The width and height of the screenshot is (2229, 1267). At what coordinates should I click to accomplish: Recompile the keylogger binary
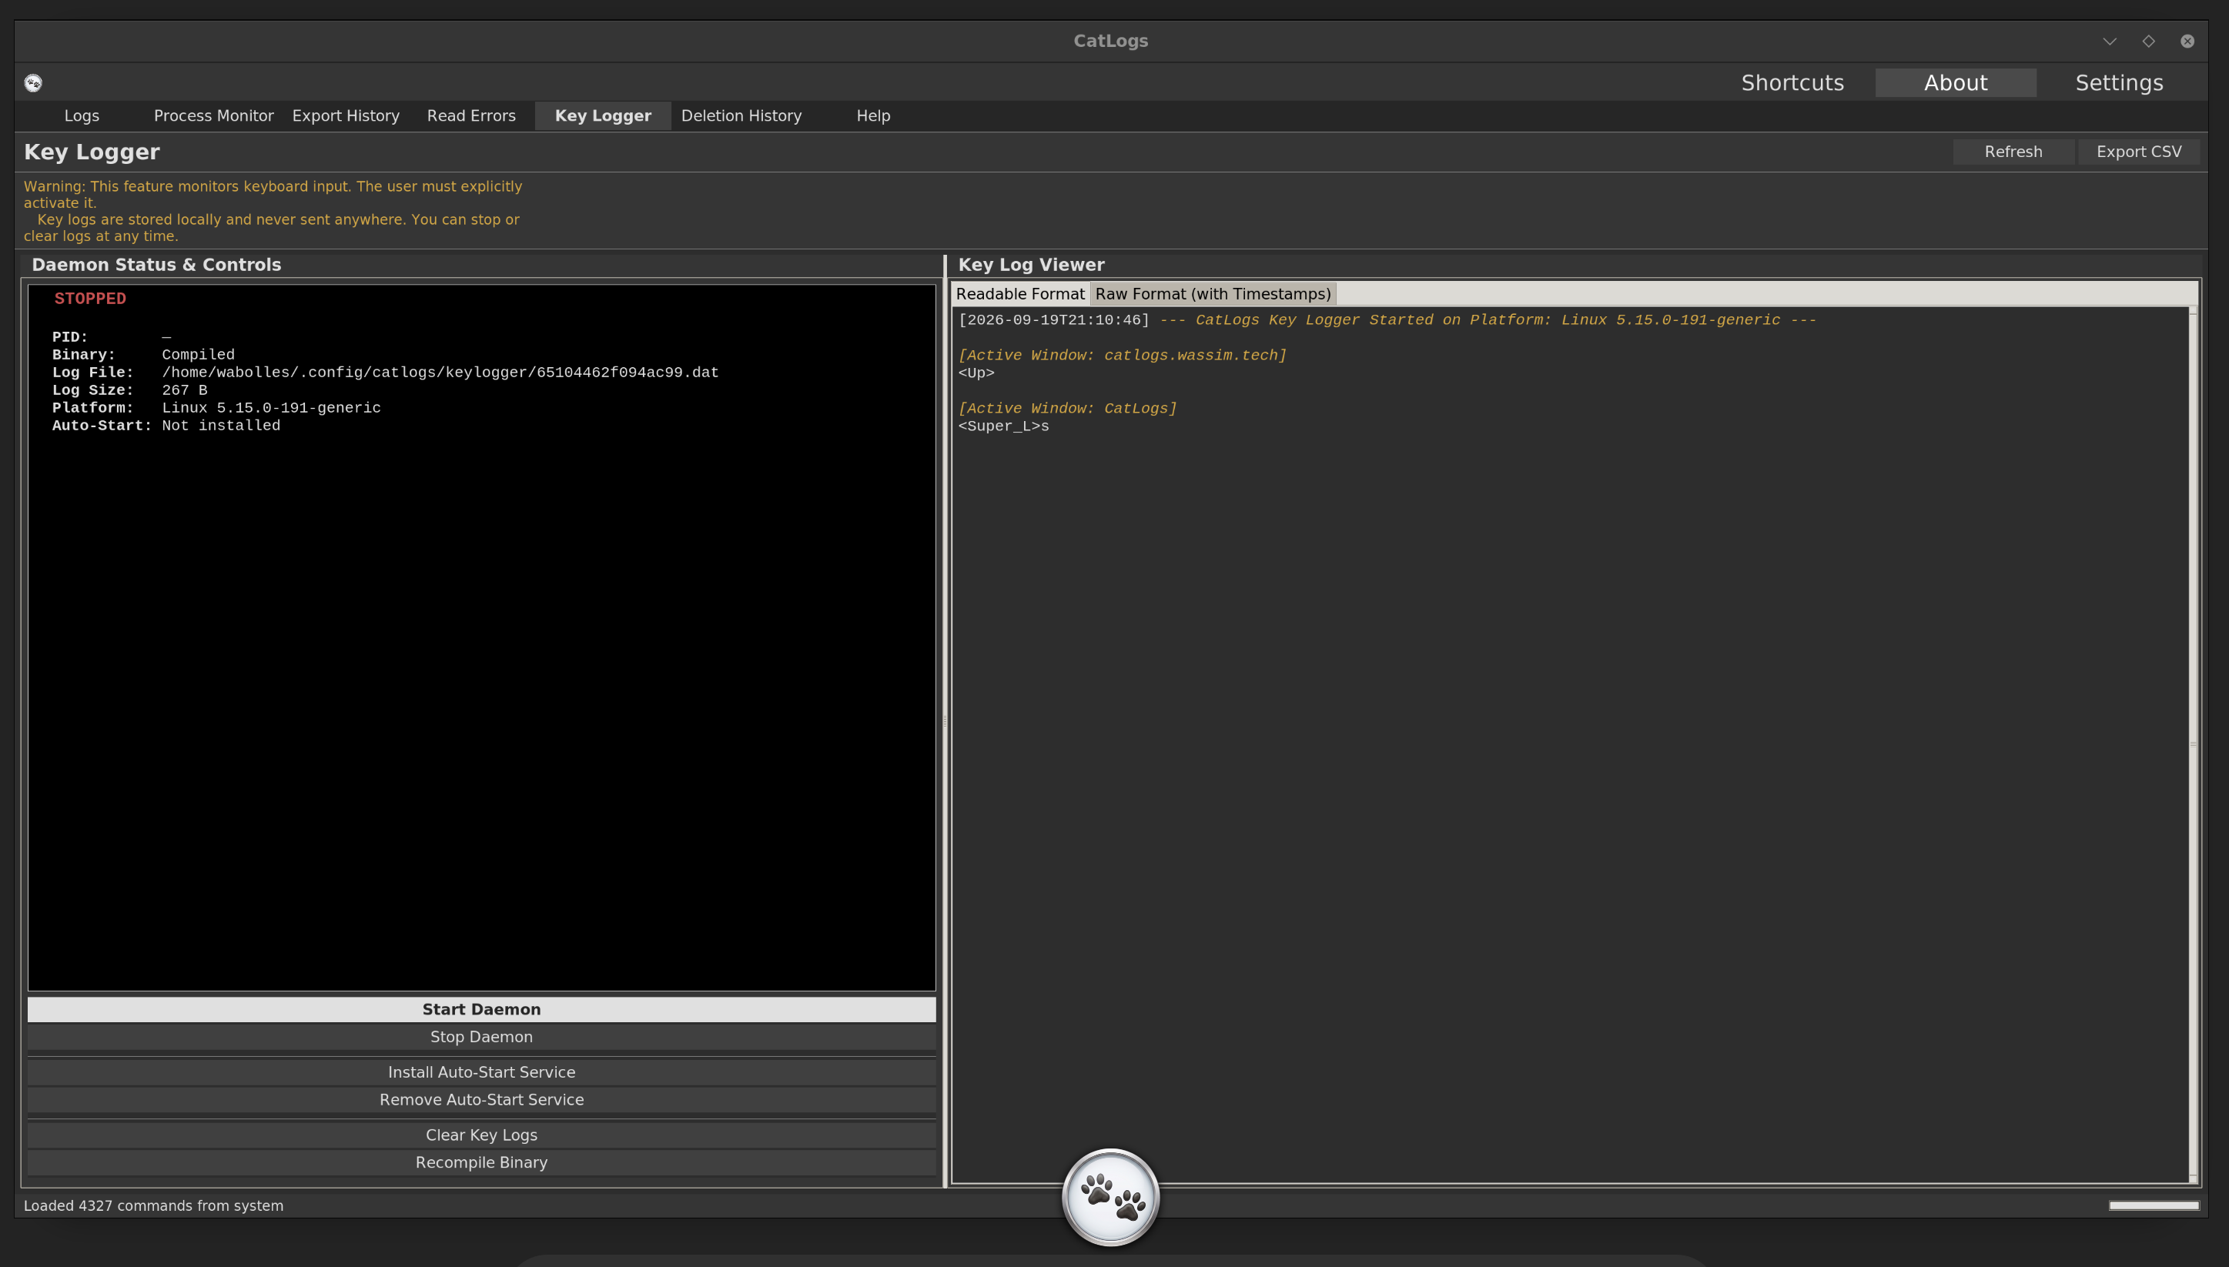tap(481, 1162)
